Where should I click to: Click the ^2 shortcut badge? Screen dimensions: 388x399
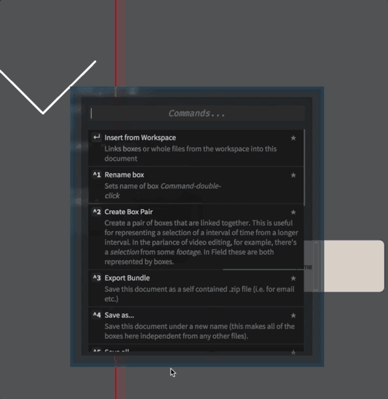pyautogui.click(x=97, y=212)
